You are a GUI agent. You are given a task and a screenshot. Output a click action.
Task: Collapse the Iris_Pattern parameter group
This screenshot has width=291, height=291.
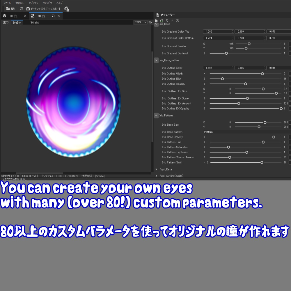point(156,116)
